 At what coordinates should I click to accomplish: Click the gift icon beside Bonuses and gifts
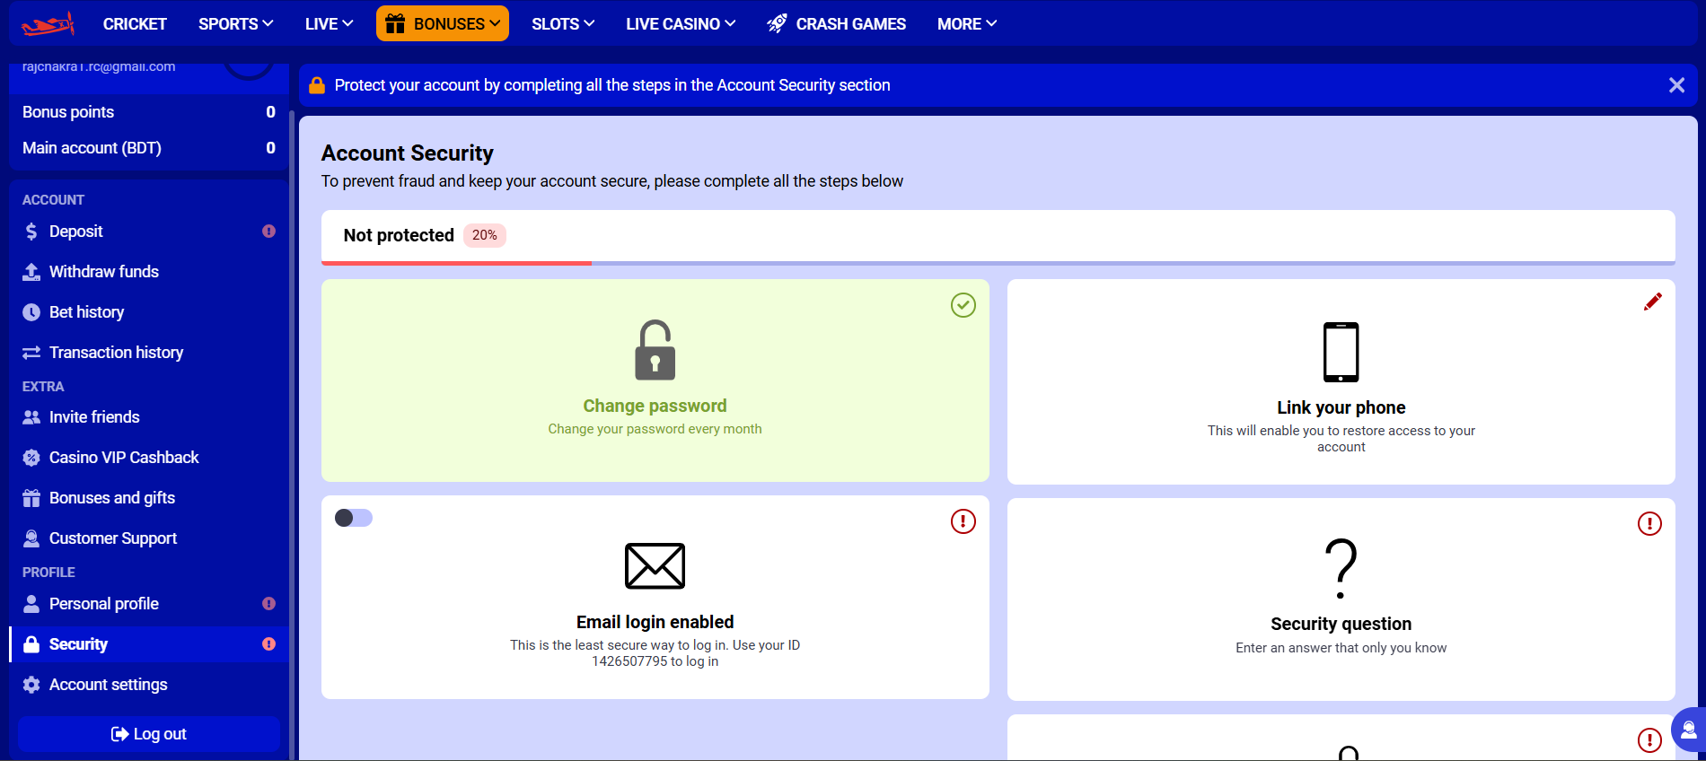[x=31, y=498]
